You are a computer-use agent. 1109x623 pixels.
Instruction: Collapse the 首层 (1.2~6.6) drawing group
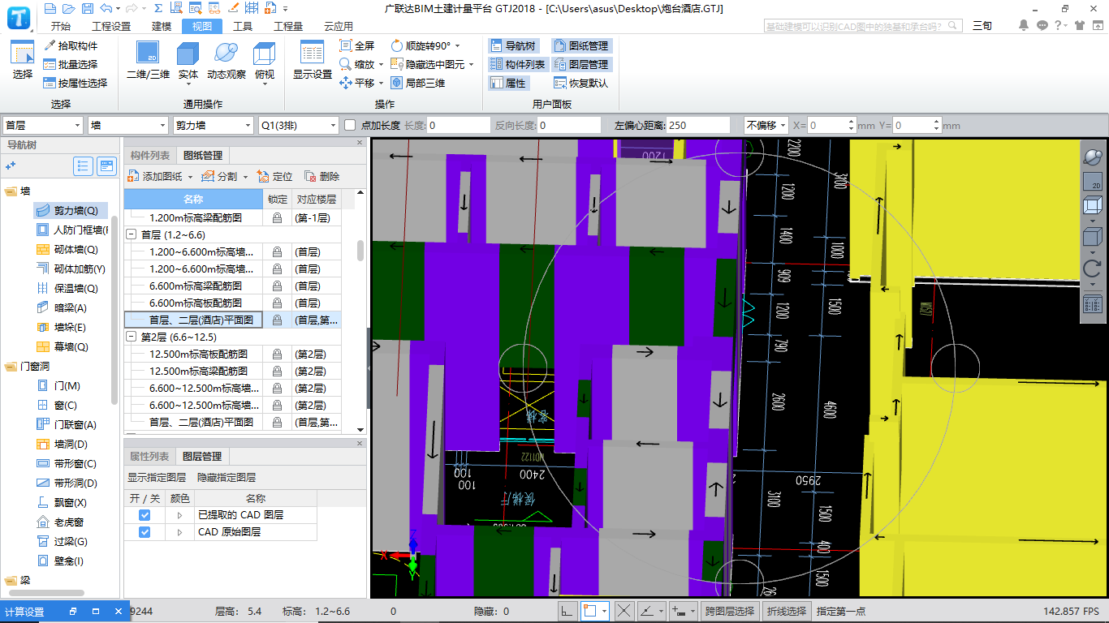131,234
